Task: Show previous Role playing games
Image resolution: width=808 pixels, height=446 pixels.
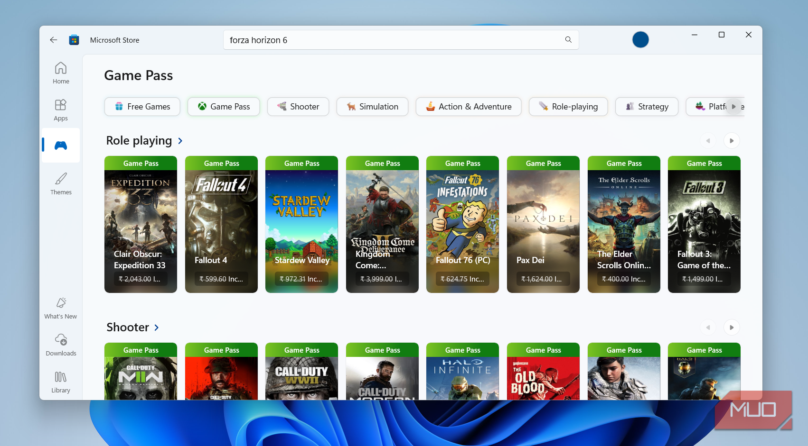Action: point(708,141)
